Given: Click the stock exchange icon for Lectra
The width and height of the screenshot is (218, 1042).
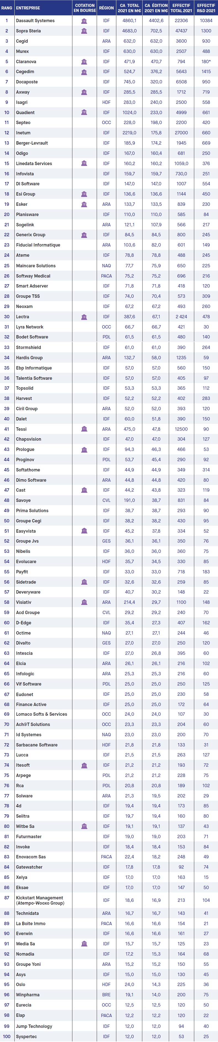Looking at the screenshot, I should (84, 317).
